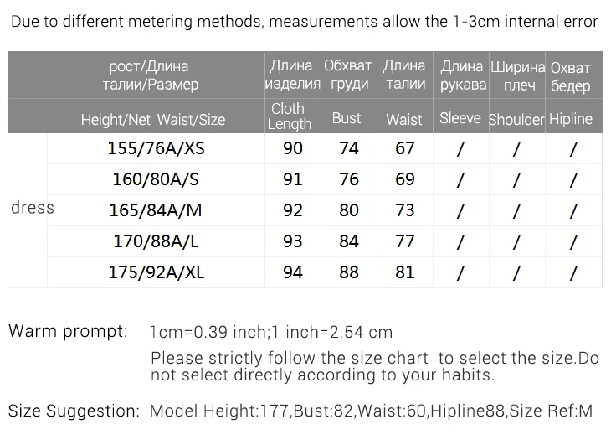Select the 170/88A/L size cell
Screen dimensions: 611x445
click(156, 241)
